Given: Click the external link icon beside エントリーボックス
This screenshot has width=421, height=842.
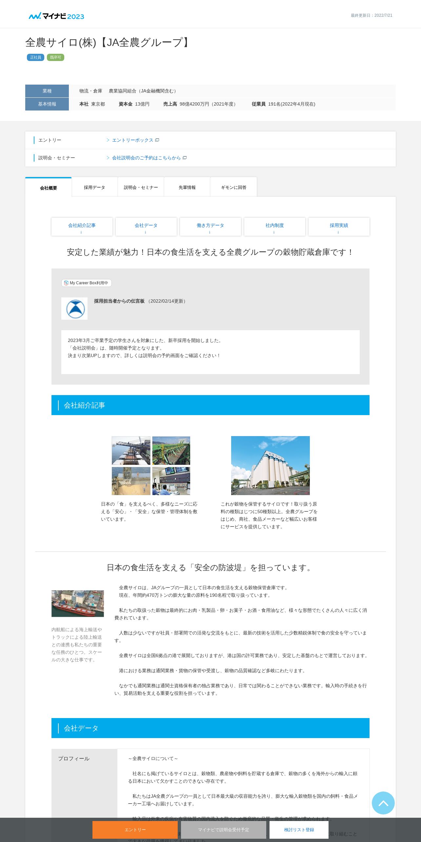Looking at the screenshot, I should point(157,140).
